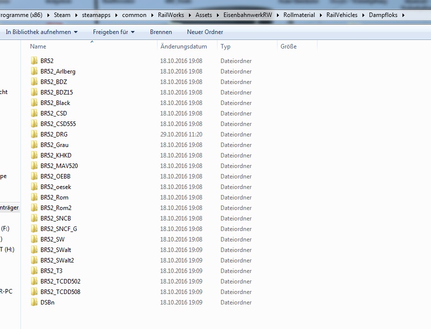
Task: Click the BR52_Arlberg folder name
Action: click(57, 71)
